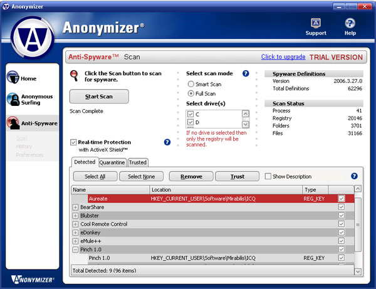Click detected list scrollbar thumb

click(358, 224)
